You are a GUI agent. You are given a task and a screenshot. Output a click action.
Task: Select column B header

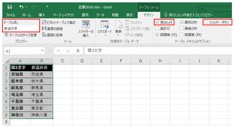(42, 61)
